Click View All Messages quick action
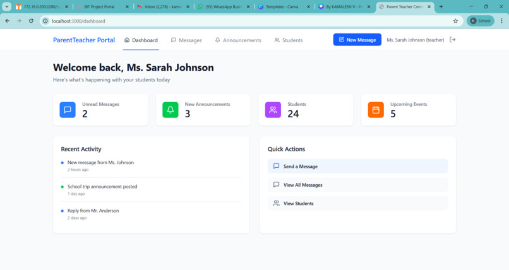509x270 pixels. click(357, 185)
